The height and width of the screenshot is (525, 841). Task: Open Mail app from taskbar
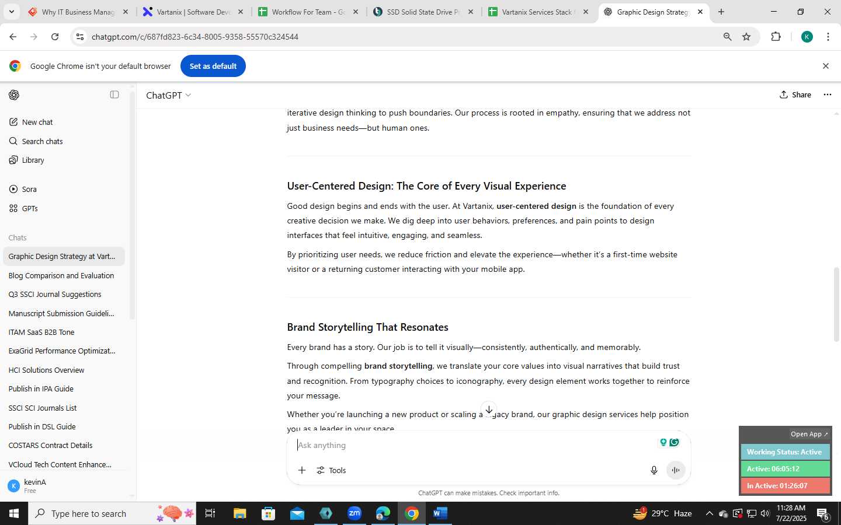click(x=297, y=513)
